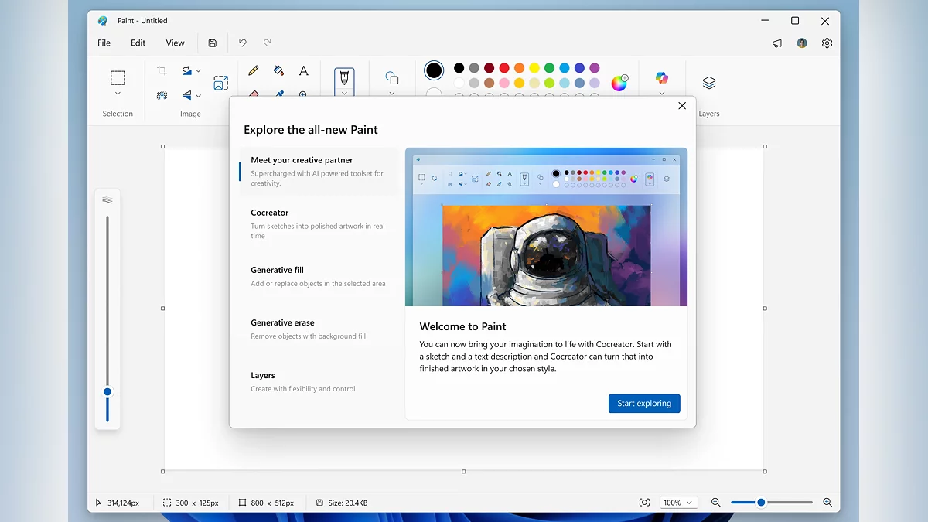Pick the red color swatch
928x522 pixels.
pyautogui.click(x=504, y=68)
